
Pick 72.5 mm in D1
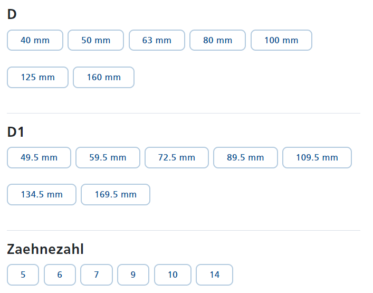click(177, 157)
